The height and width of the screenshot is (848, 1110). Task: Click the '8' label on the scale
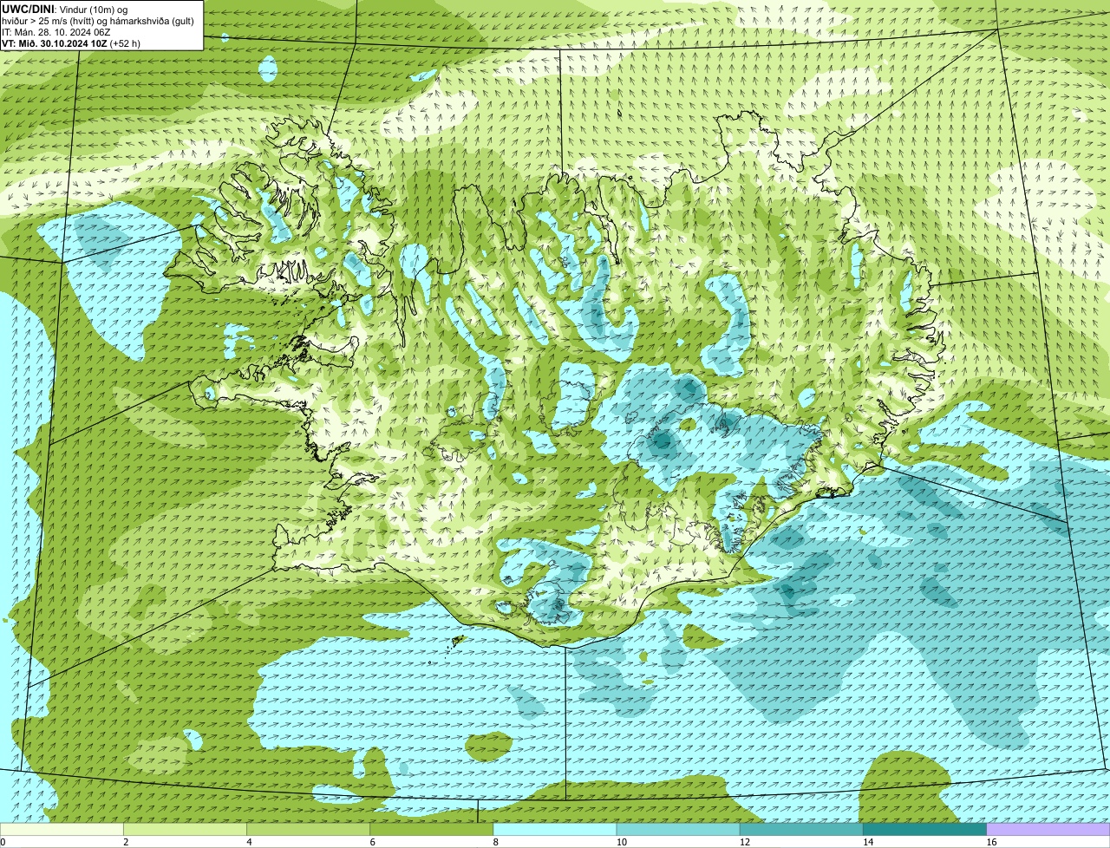click(495, 842)
